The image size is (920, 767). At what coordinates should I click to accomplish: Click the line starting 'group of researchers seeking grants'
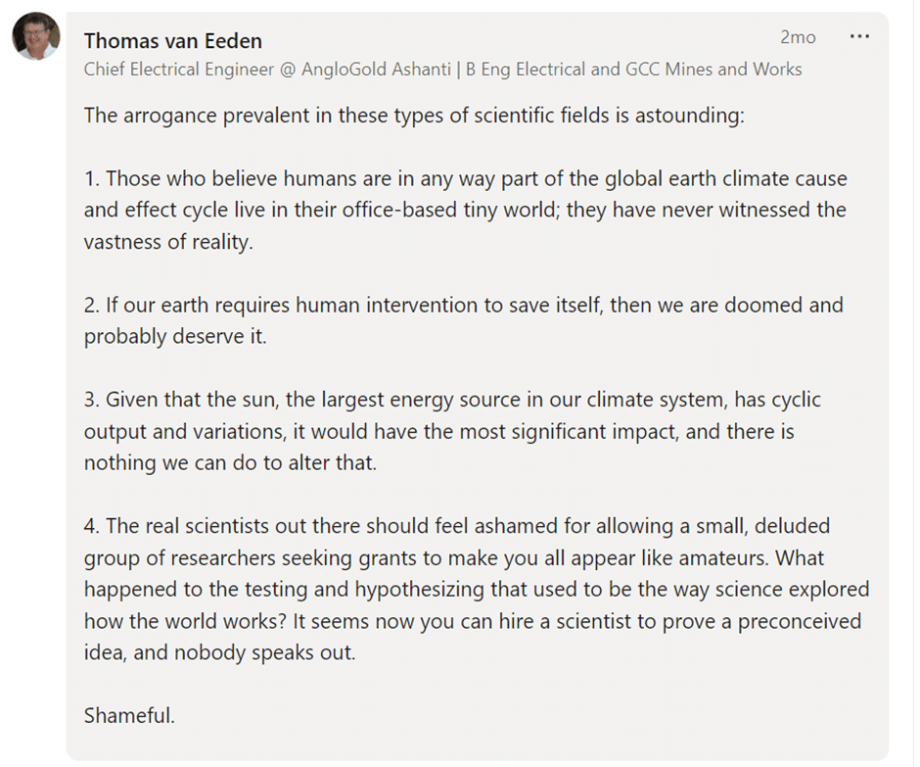453,558
